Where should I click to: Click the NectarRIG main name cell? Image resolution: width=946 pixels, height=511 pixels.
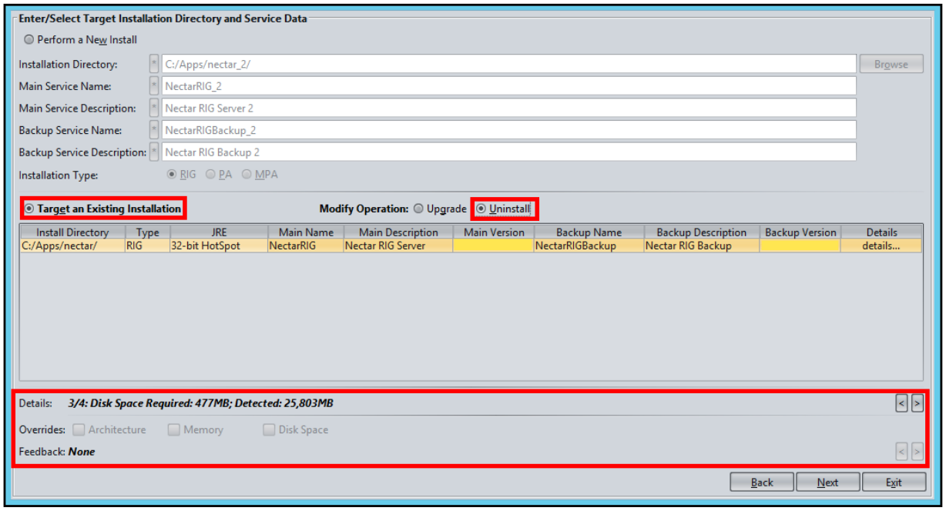coord(306,246)
